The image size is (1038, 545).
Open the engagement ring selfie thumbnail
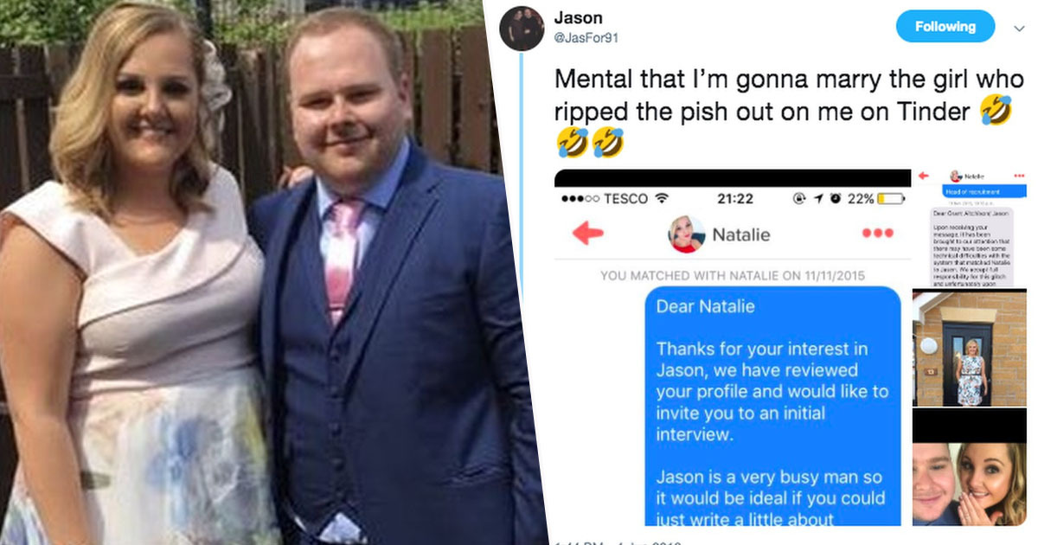(970, 468)
